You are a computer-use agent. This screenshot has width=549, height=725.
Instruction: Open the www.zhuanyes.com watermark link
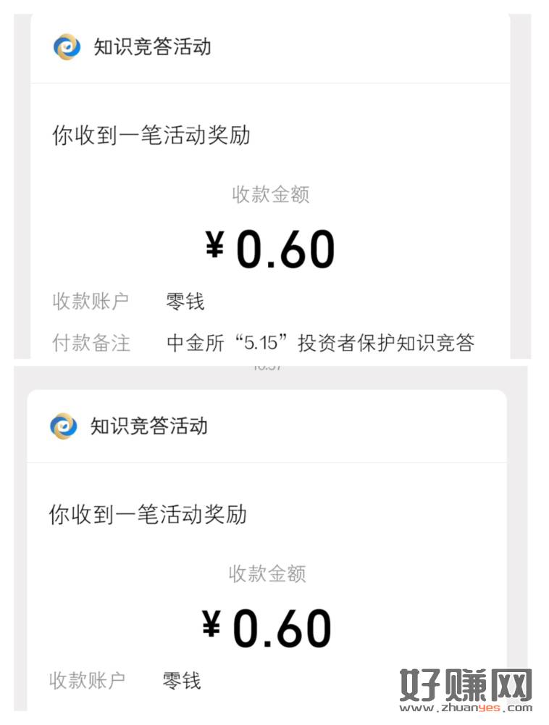click(x=466, y=708)
